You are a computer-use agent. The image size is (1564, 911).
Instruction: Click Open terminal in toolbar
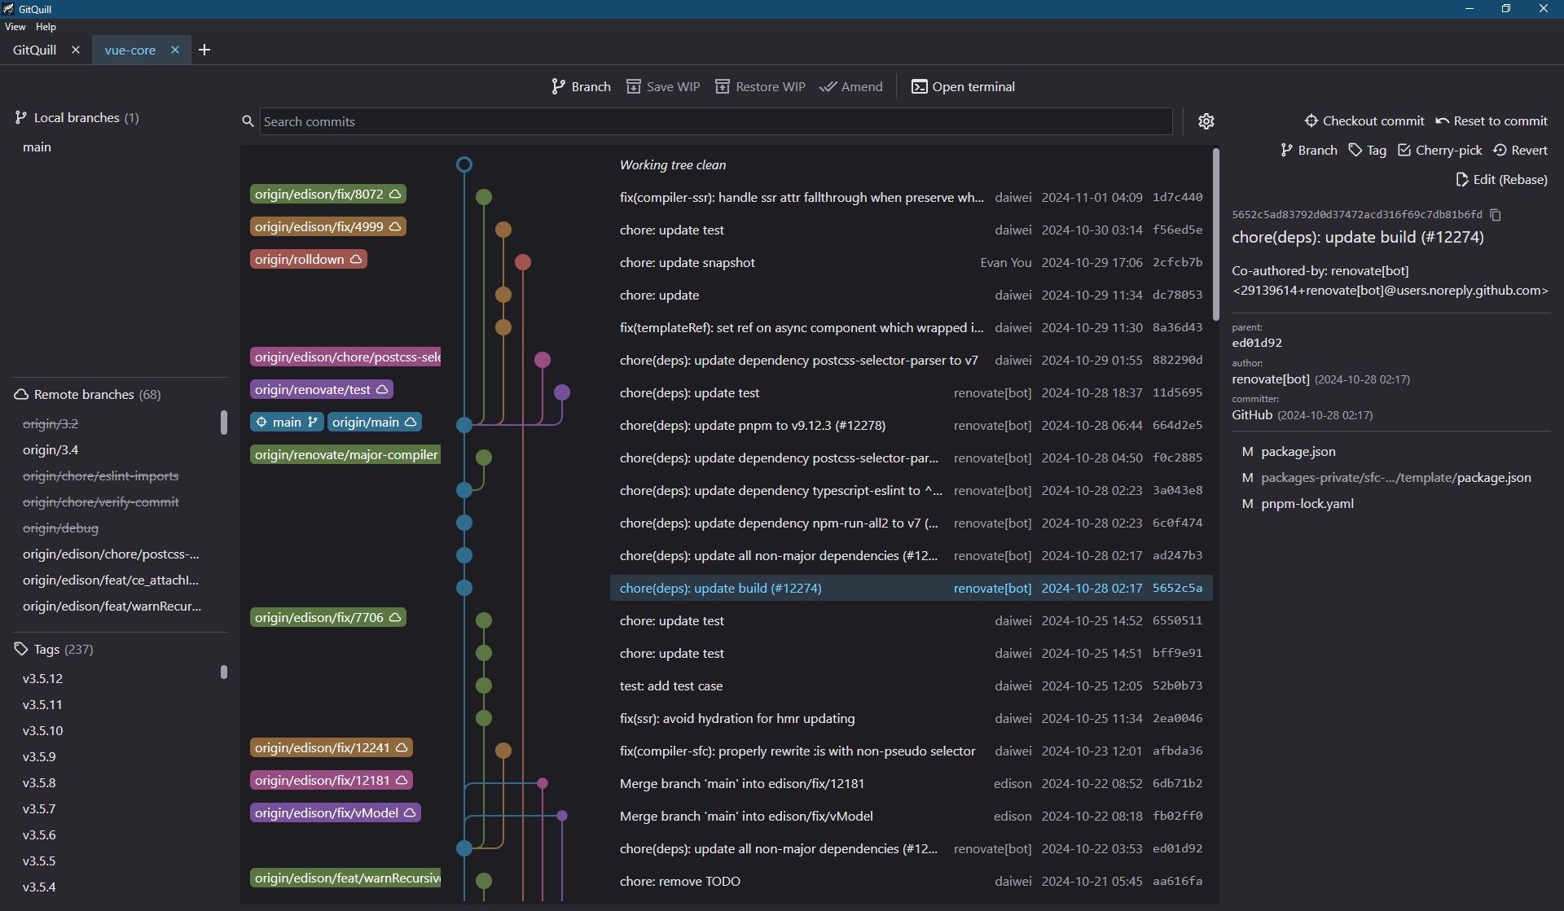click(963, 86)
